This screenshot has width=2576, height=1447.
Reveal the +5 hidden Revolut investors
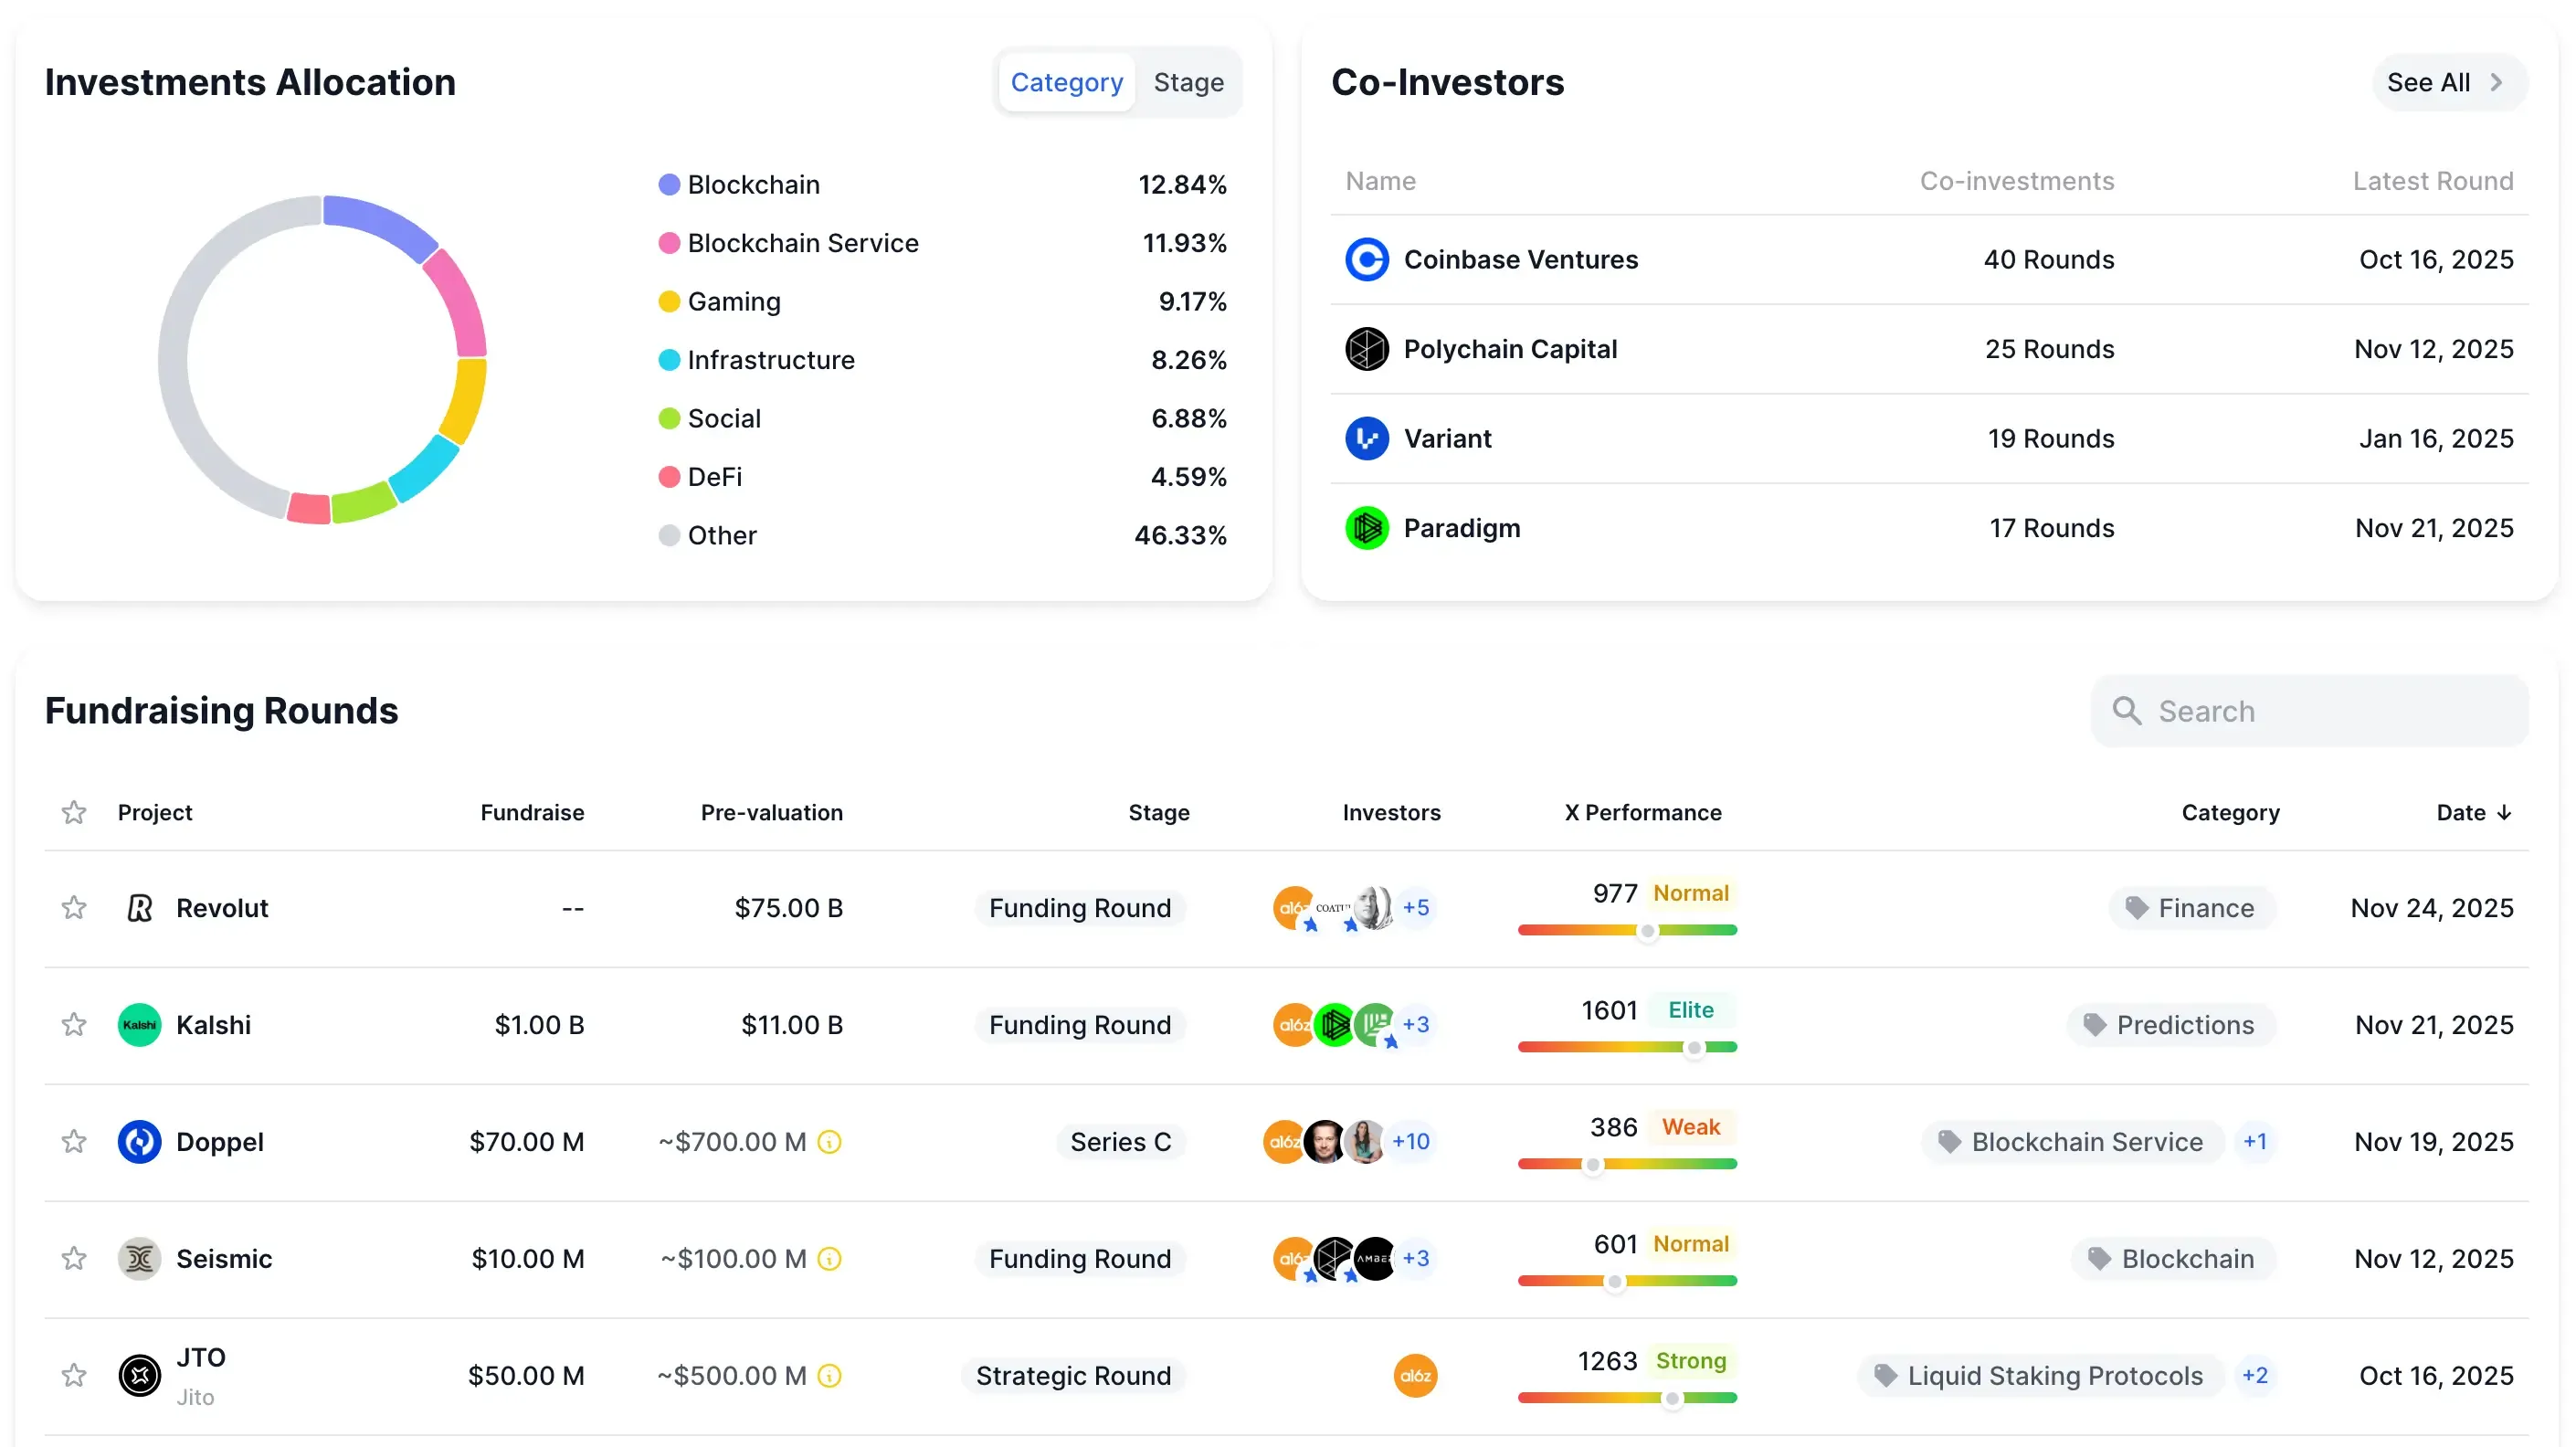pyautogui.click(x=1417, y=908)
